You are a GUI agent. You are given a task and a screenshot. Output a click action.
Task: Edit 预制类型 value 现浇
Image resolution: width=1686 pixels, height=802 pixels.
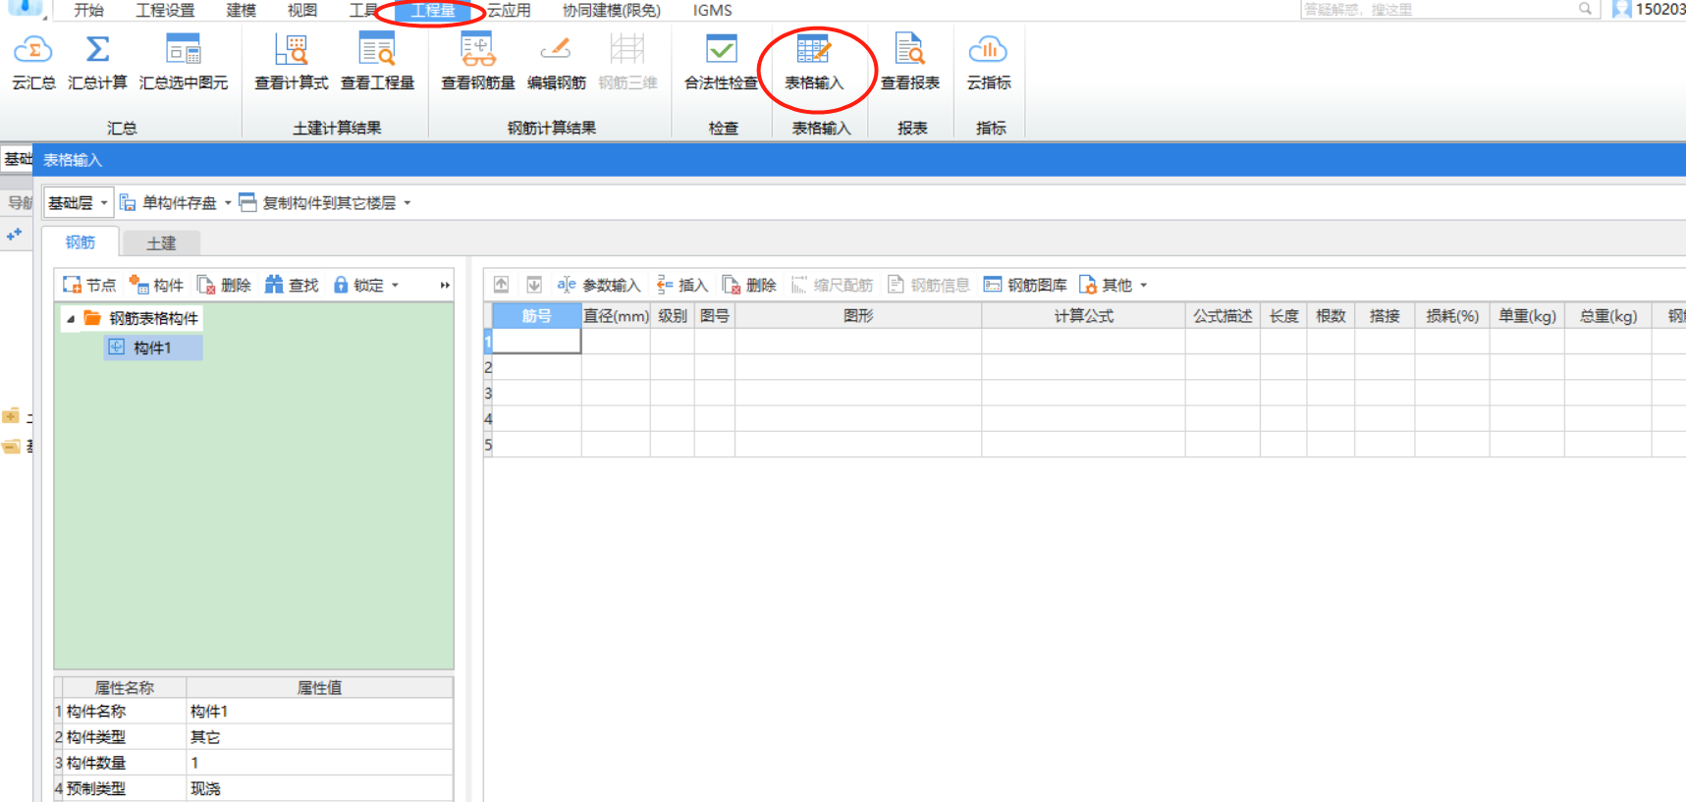(319, 788)
